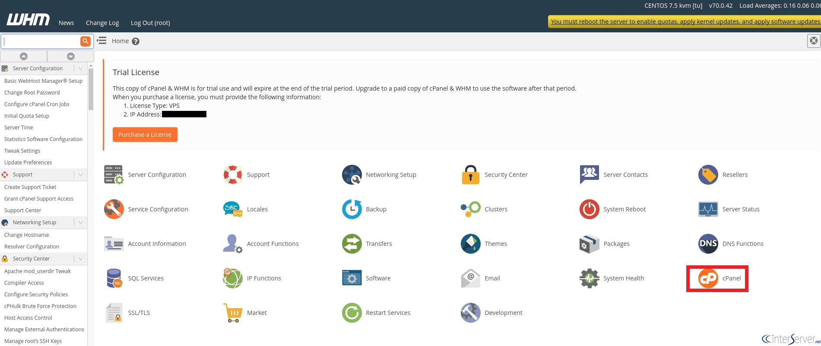Collapse the Support sidebar section
Viewport: 821px width, 346px height.
[x=80, y=174]
